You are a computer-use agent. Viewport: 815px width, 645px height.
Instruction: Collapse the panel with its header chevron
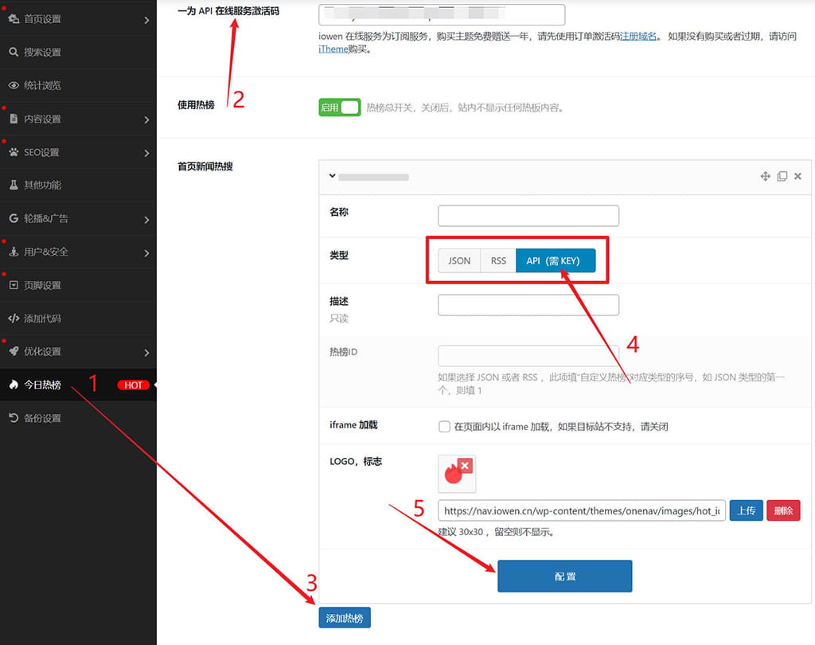click(x=331, y=176)
